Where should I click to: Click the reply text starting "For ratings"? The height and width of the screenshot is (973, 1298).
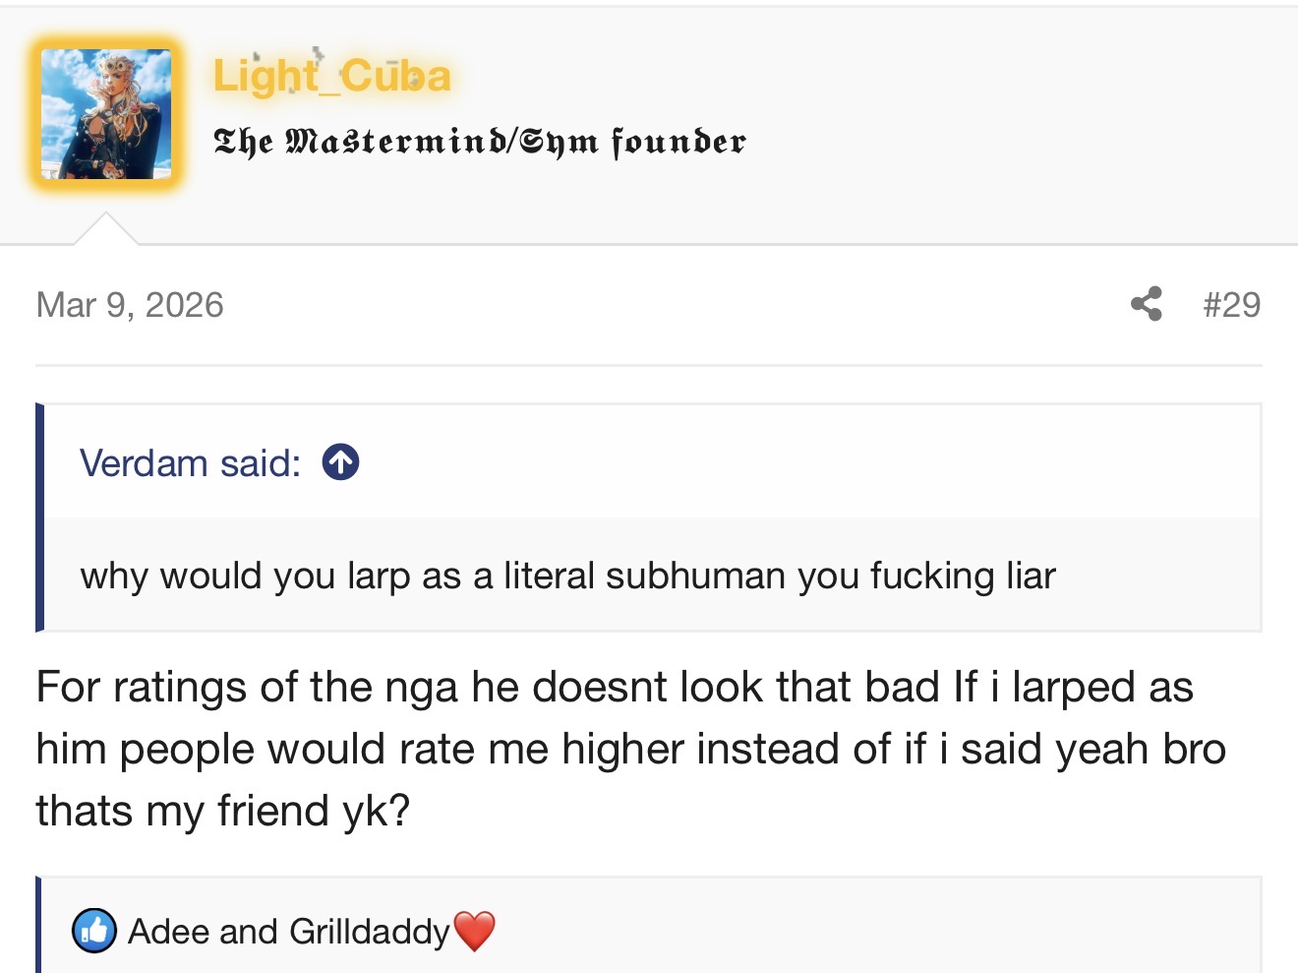[x=614, y=688]
